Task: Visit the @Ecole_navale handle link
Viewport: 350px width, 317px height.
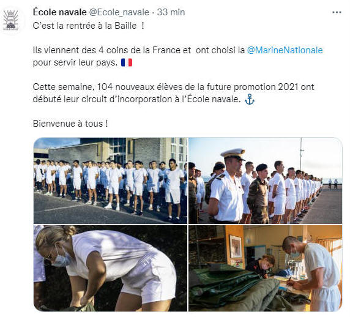Action: pos(119,12)
